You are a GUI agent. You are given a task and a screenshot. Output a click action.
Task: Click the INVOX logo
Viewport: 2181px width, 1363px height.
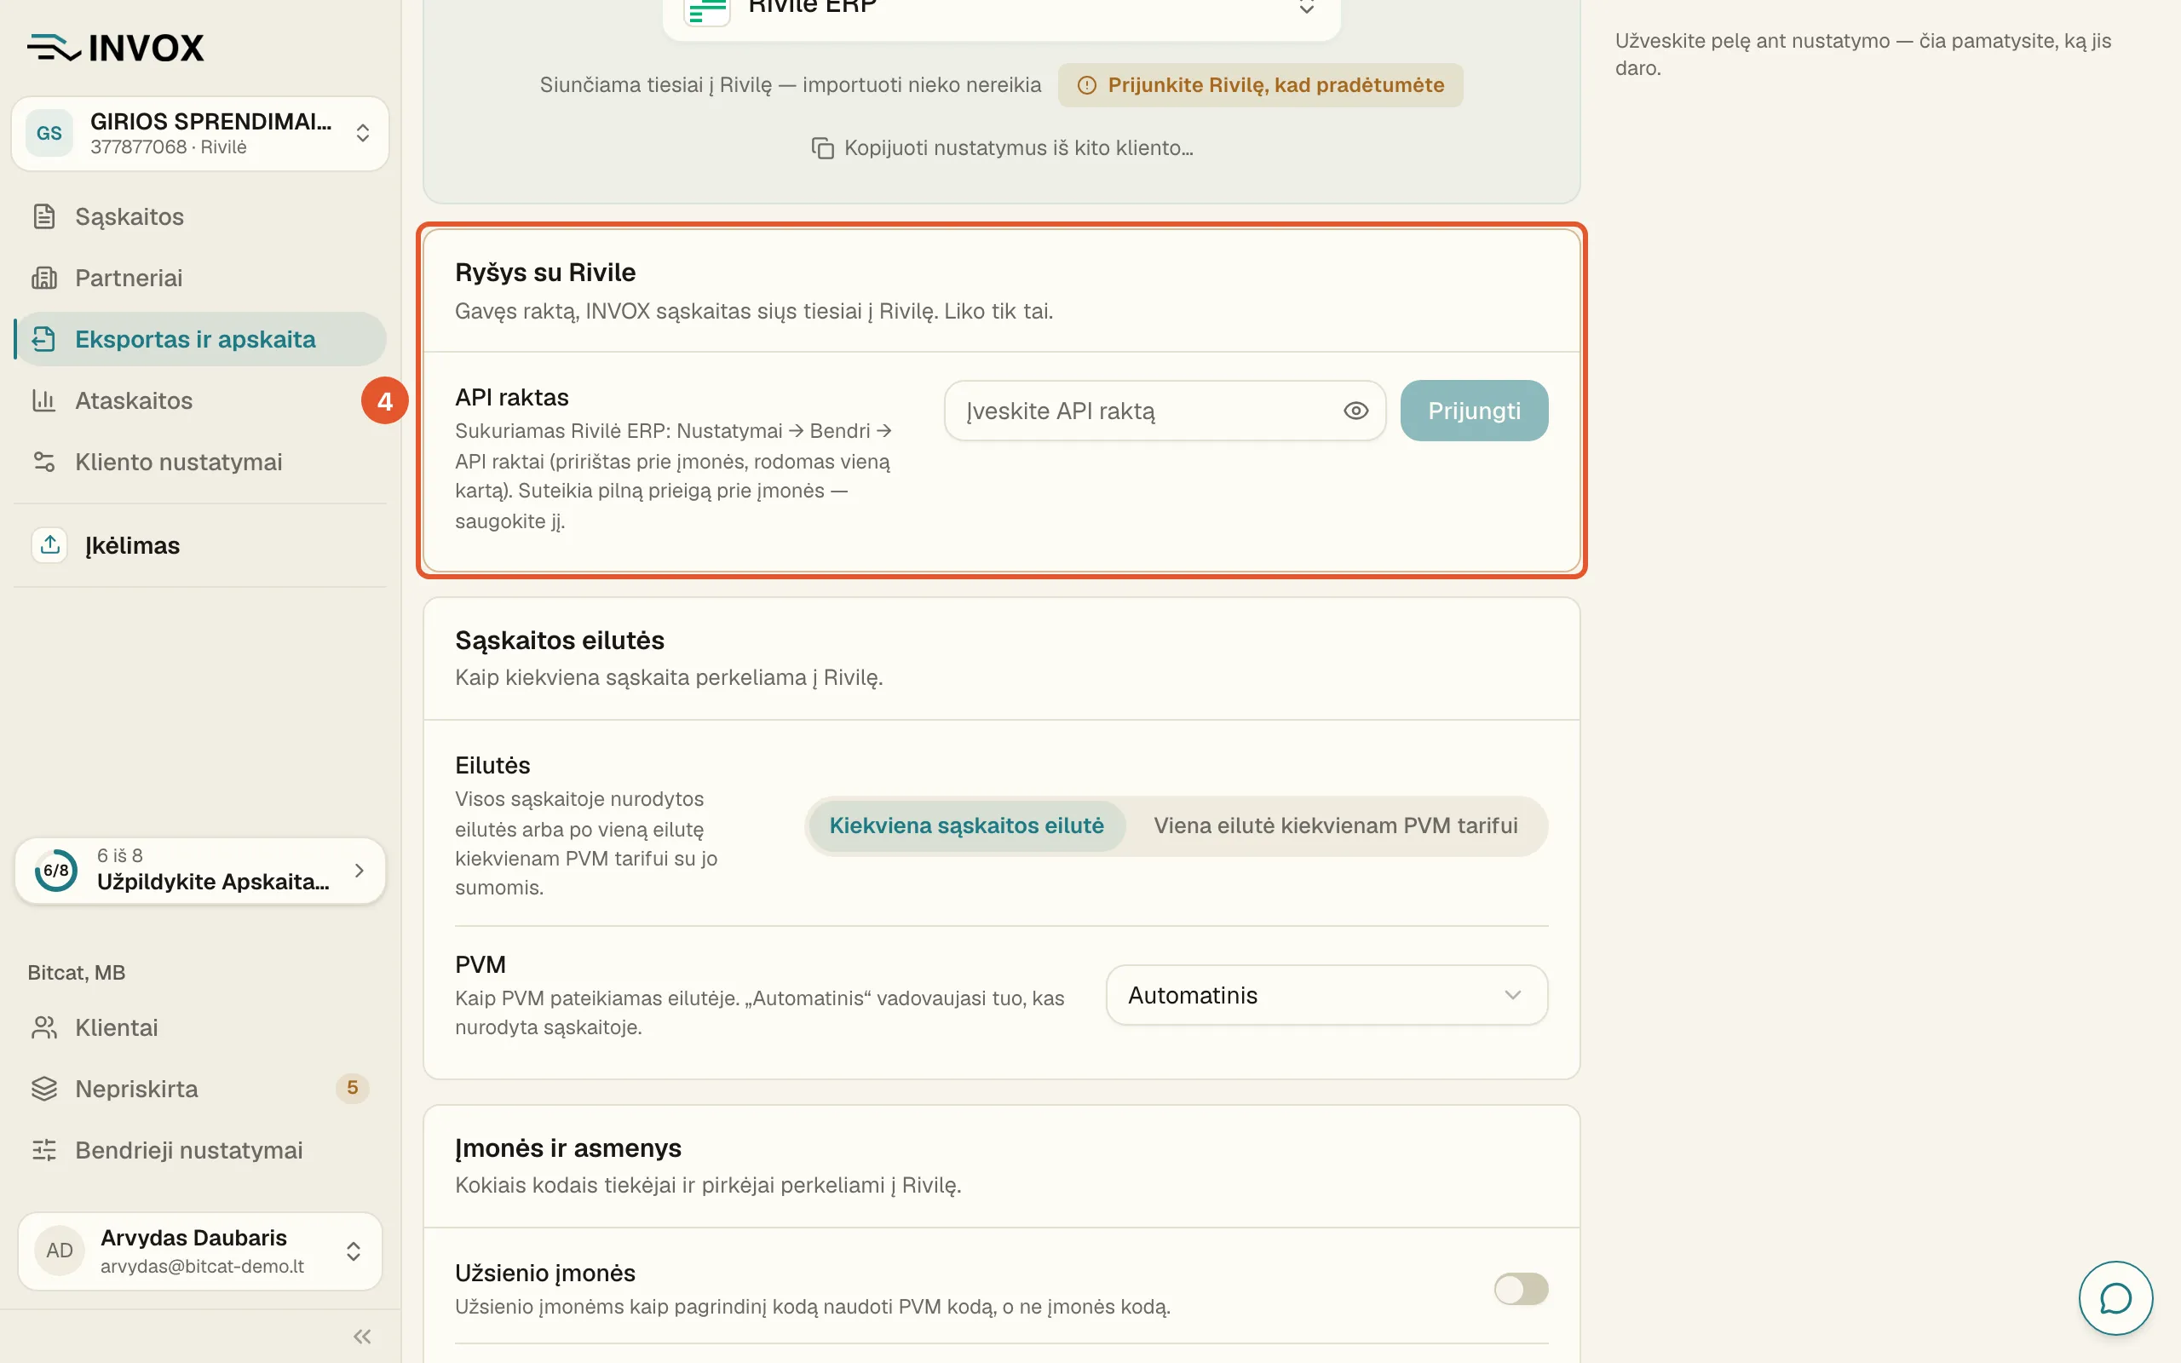[116, 47]
